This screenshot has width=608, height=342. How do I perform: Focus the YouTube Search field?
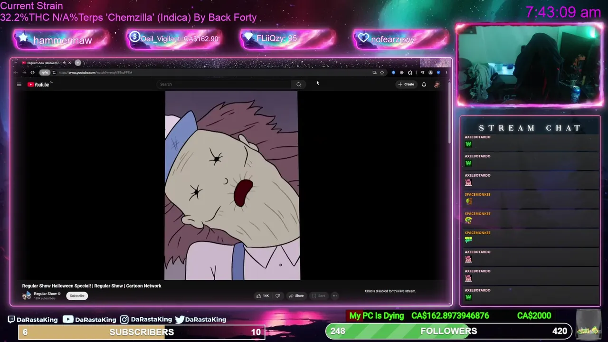coord(224,84)
